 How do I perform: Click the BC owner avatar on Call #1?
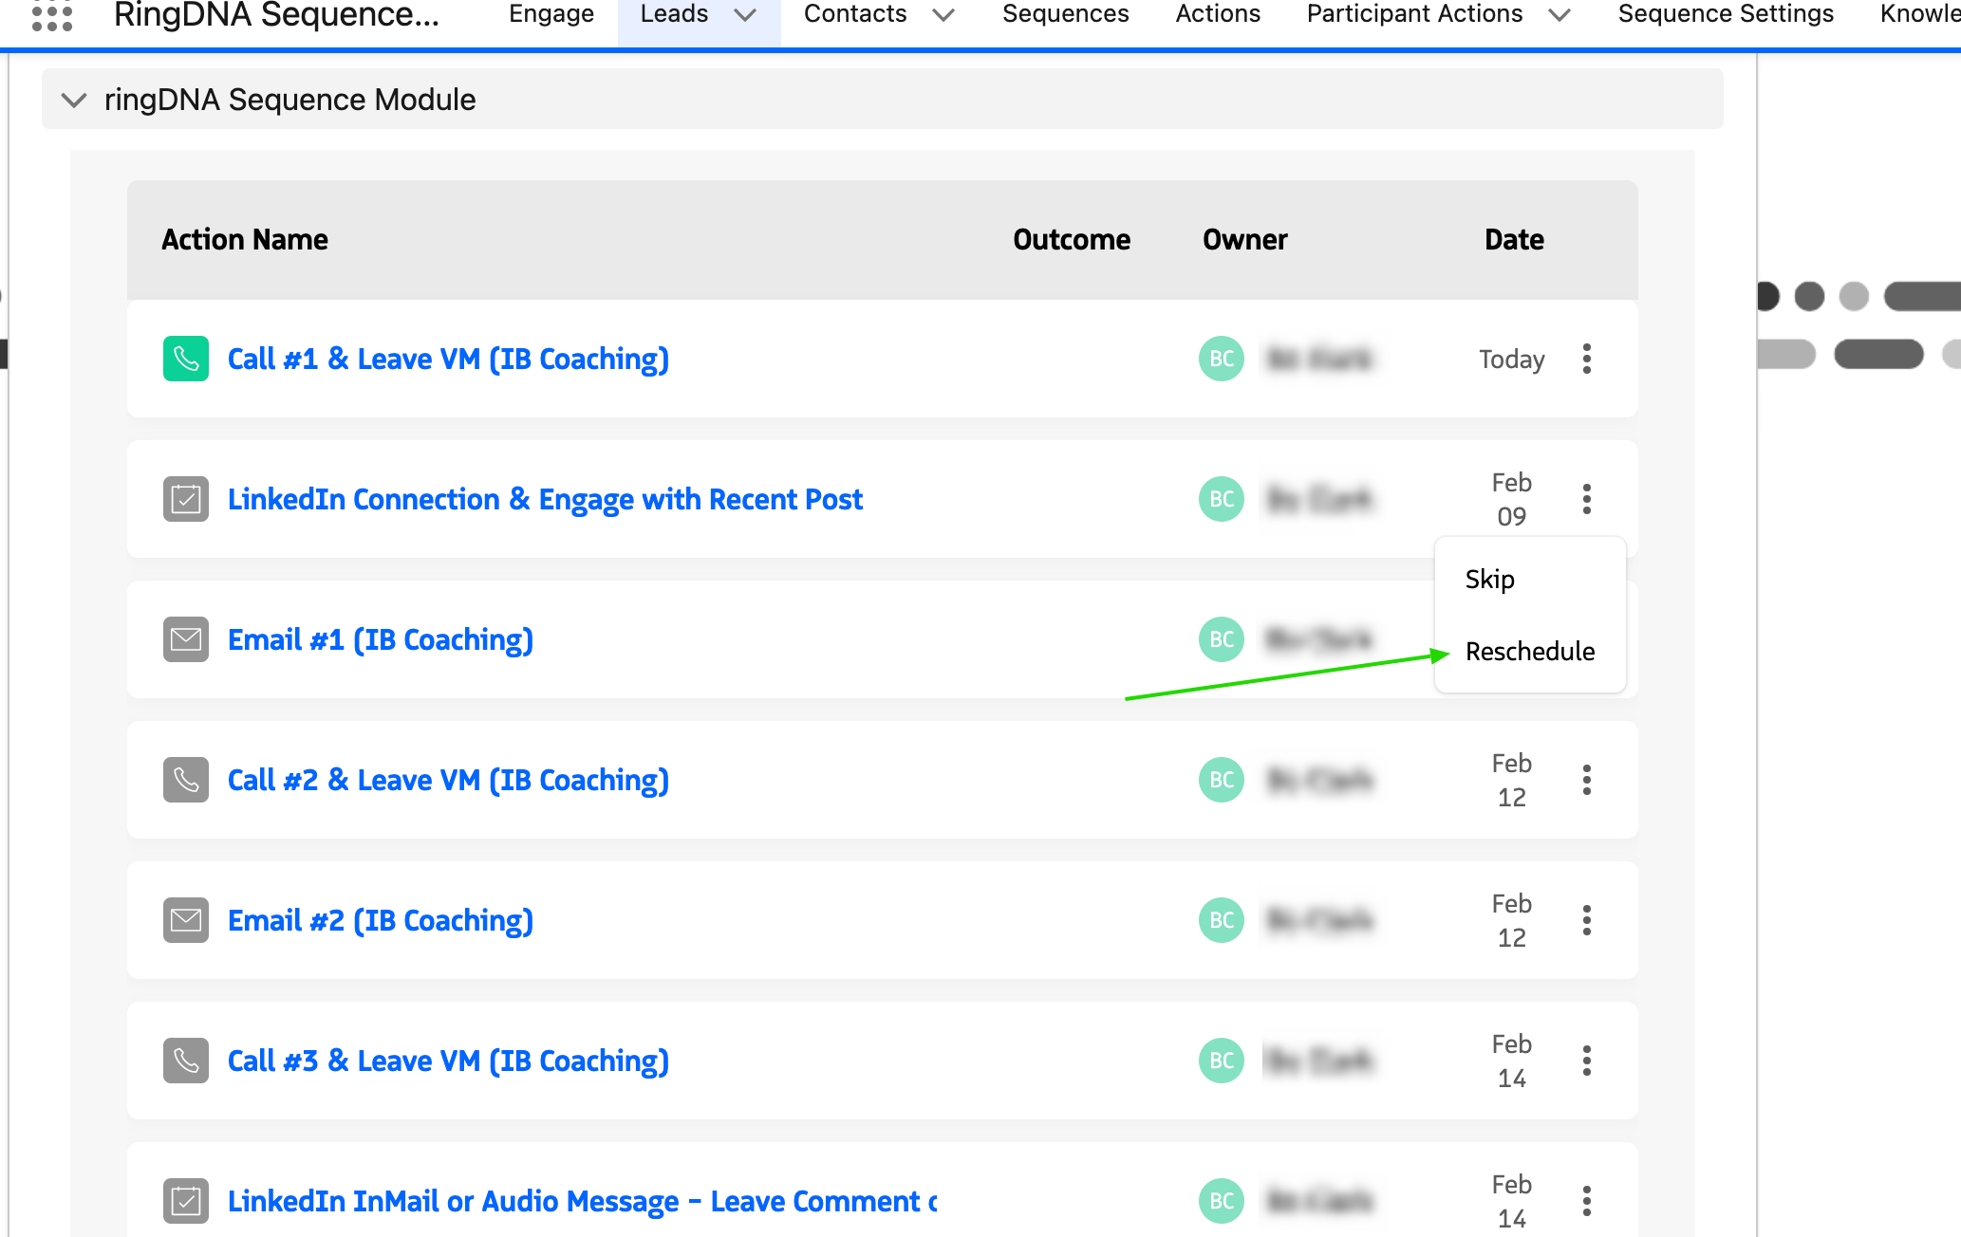(x=1222, y=359)
